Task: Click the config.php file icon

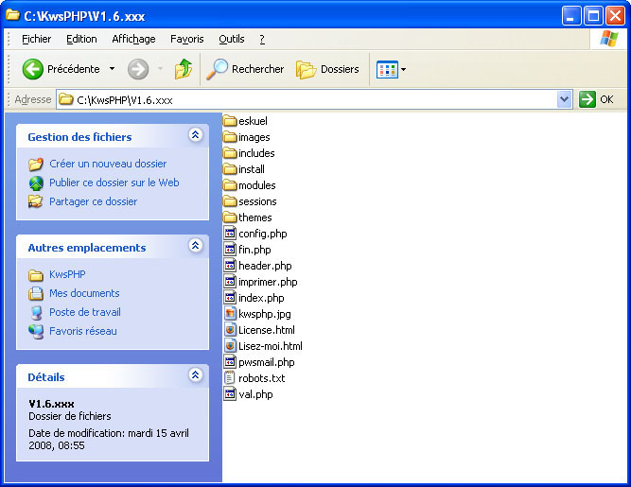Action: point(230,234)
